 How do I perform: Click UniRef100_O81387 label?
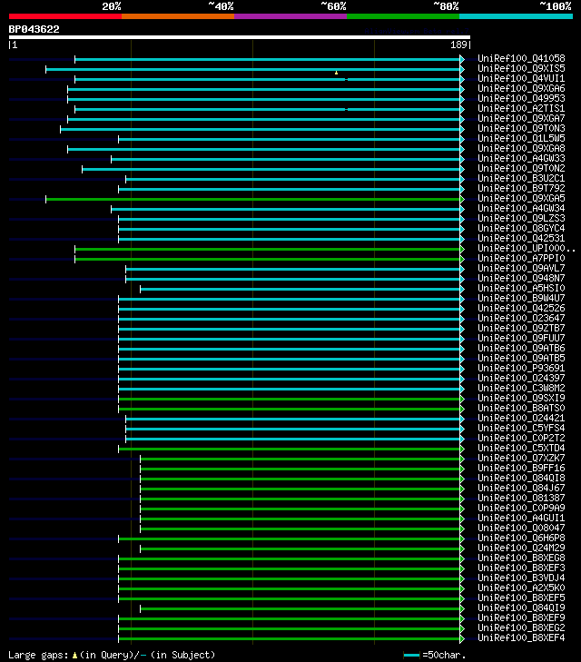[521, 499]
